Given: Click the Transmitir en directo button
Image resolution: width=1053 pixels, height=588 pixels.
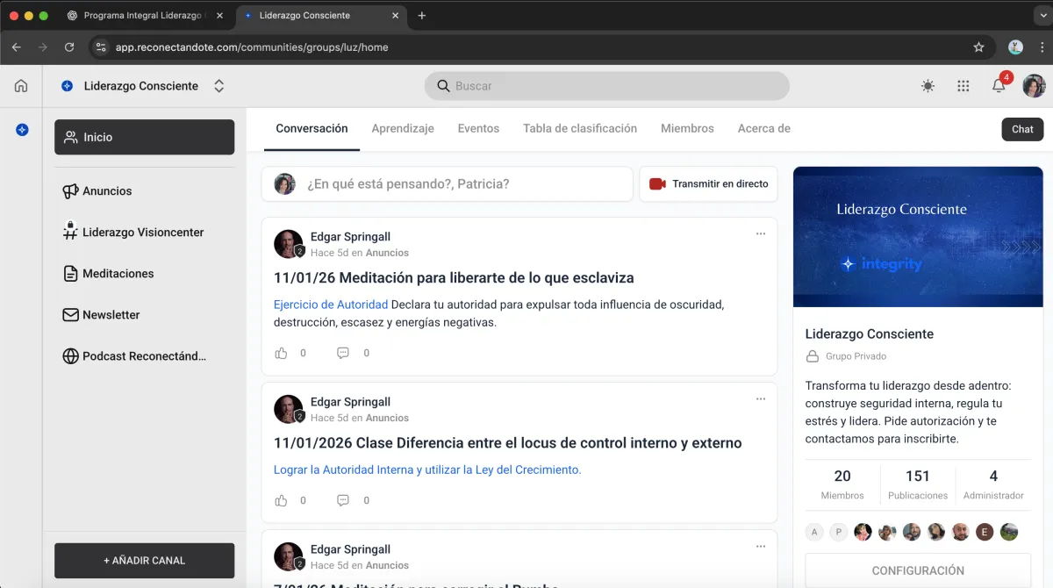Looking at the screenshot, I should pos(708,183).
